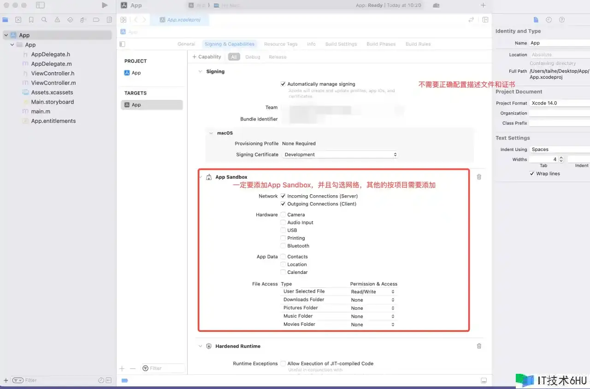Open the Find navigator magnifier icon
Image resolution: width=590 pixels, height=389 pixels.
44,20
